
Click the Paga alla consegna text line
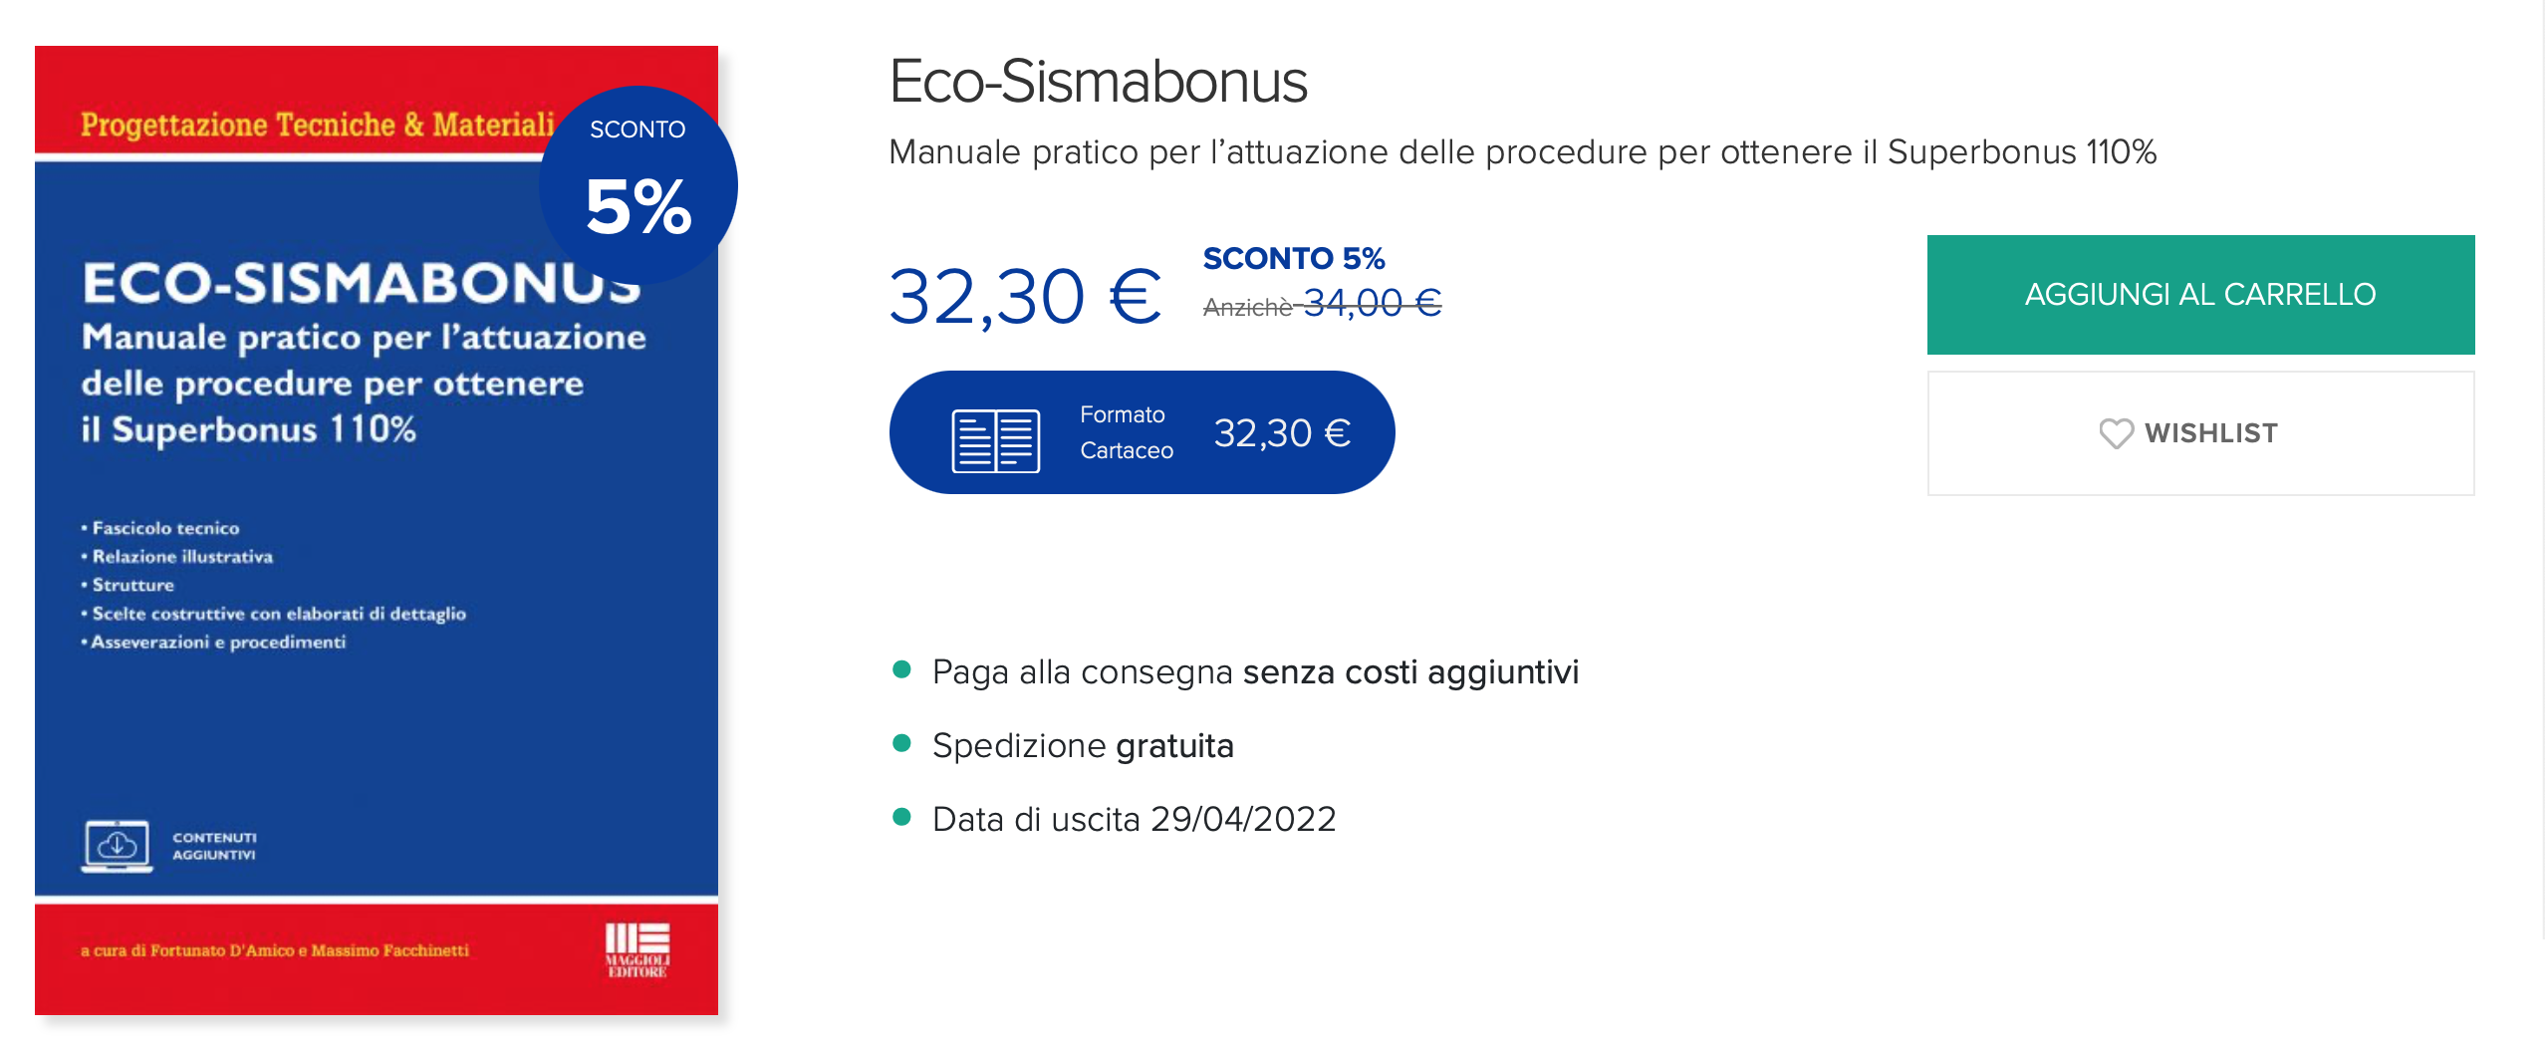tap(1255, 672)
